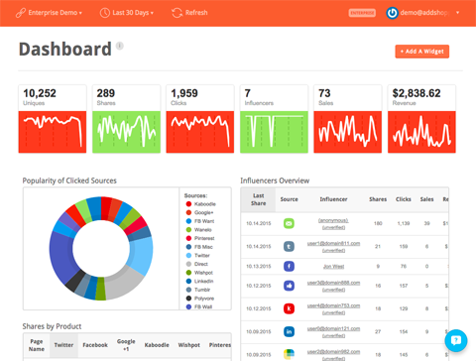Sort influencers by Shares column

click(x=378, y=199)
